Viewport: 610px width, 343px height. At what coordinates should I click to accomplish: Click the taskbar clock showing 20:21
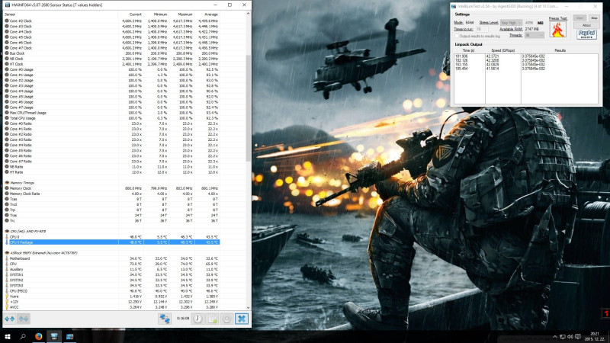click(595, 336)
